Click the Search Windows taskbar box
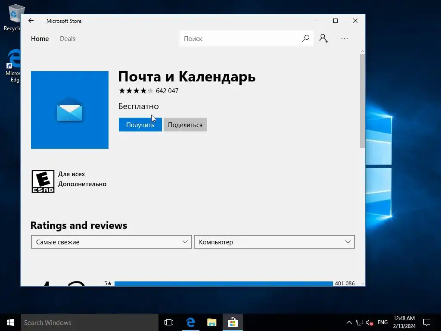The image size is (441, 331). pyautogui.click(x=90, y=322)
